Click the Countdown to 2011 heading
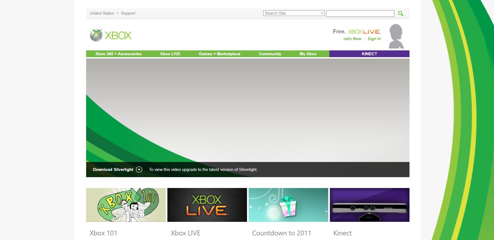Screen dimensions: 494x240 coord(282,233)
